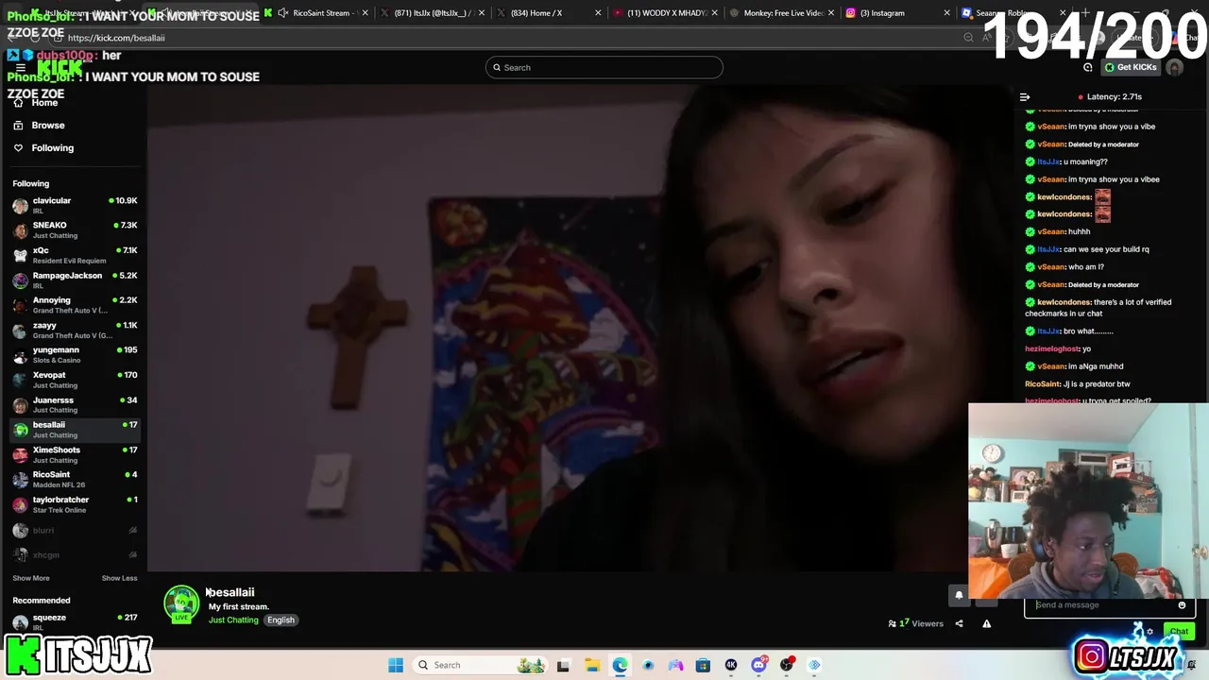Viewport: 1209px width, 680px height.
Task: Click the Windows taskbar search box
Action: coord(481,665)
